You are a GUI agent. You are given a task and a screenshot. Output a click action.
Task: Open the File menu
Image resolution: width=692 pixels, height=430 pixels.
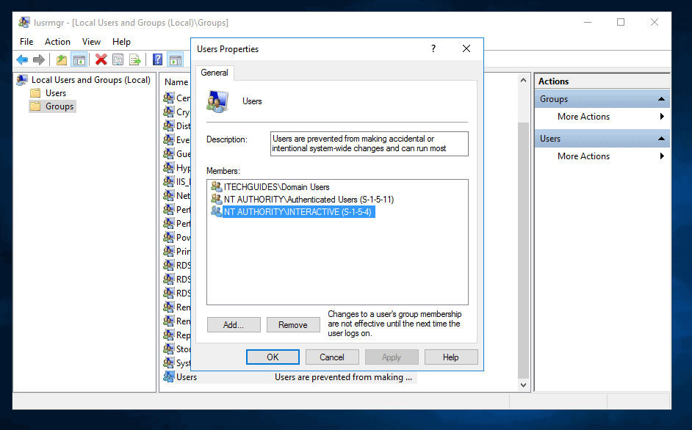26,42
